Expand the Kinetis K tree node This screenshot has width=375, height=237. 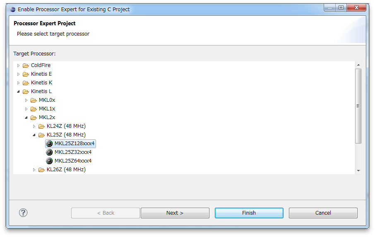(18, 83)
